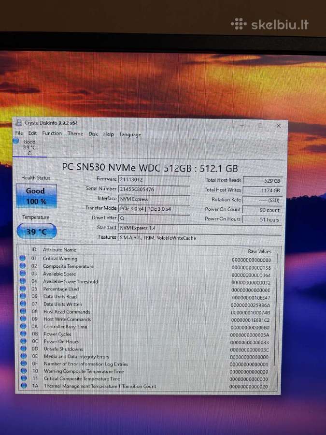This screenshot has width=326, height=435.
Task: Open the Edit menu
Action: [32, 133]
